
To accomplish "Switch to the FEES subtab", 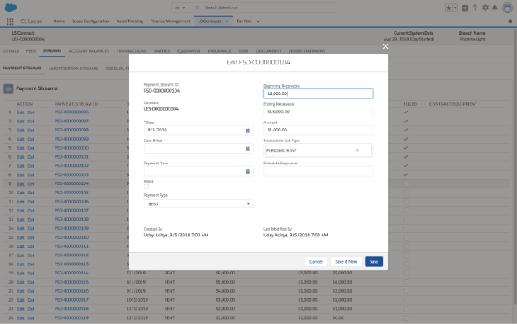I will [31, 51].
